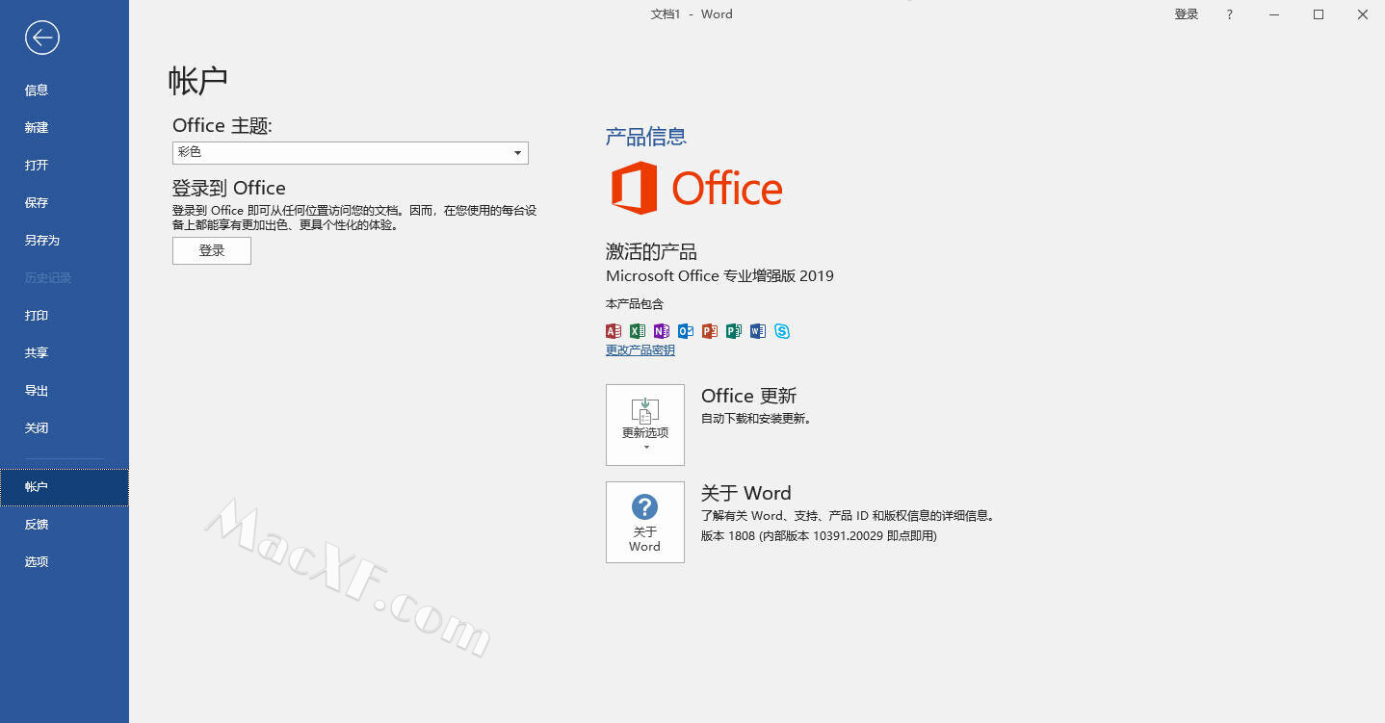Select 打印 in the sidebar

click(x=64, y=315)
